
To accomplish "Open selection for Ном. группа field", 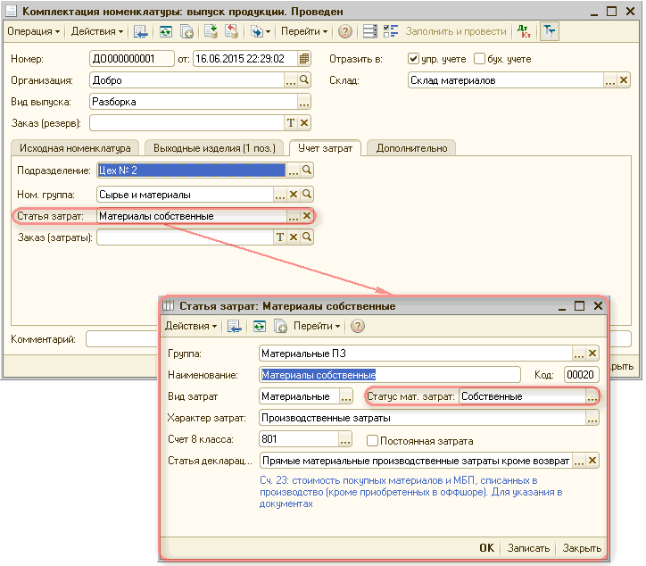I will click(x=280, y=194).
